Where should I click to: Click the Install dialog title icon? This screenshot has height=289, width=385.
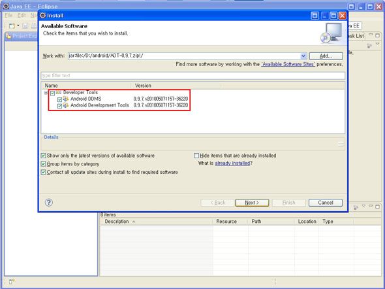[x=42, y=16]
